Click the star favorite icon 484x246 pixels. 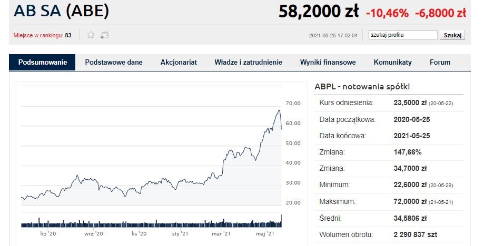tap(91, 35)
